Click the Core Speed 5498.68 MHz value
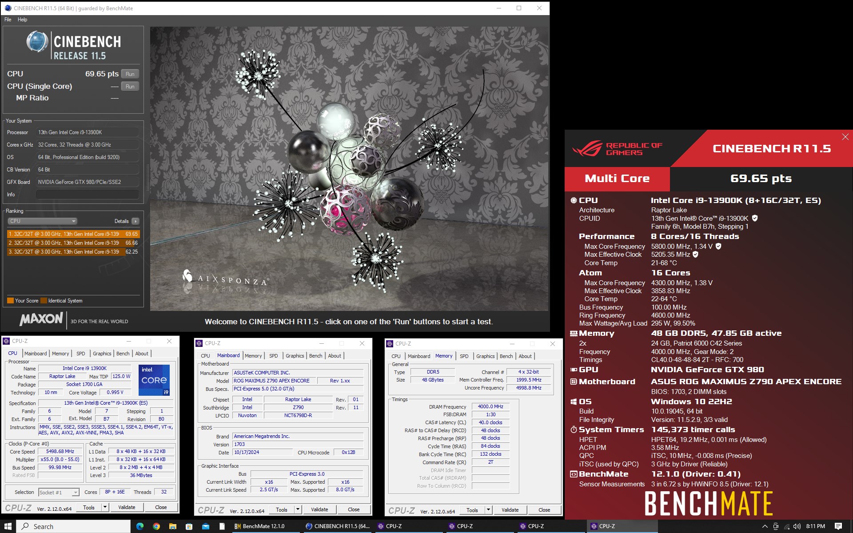Image resolution: width=853 pixels, height=533 pixels. coord(60,451)
